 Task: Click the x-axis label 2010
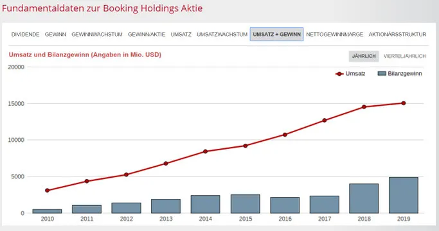click(x=48, y=219)
